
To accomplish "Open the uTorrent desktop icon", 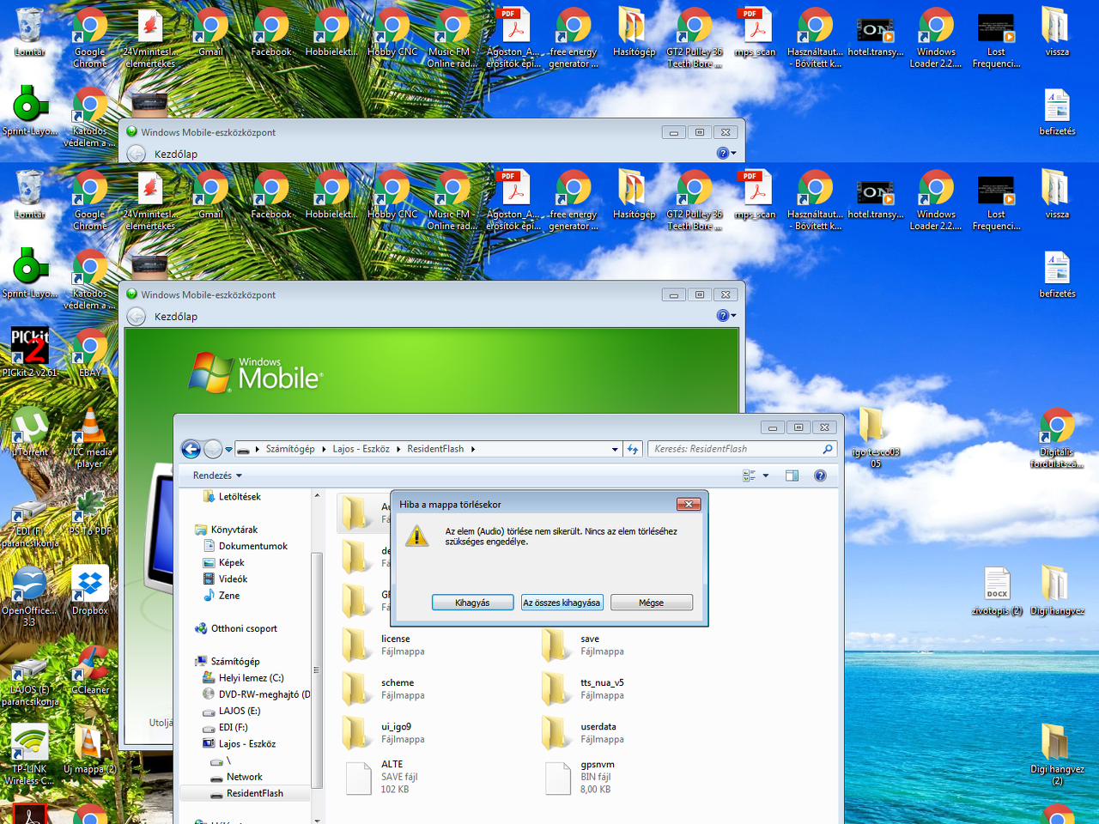I will click(x=29, y=431).
